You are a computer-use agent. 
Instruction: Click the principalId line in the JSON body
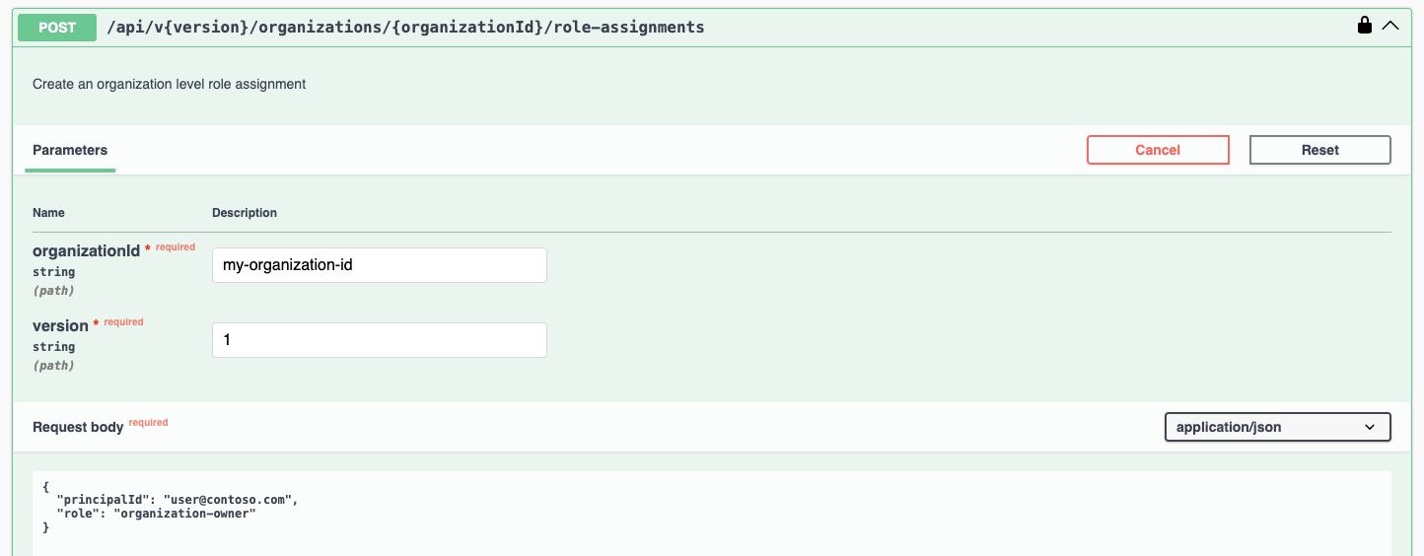click(178, 500)
